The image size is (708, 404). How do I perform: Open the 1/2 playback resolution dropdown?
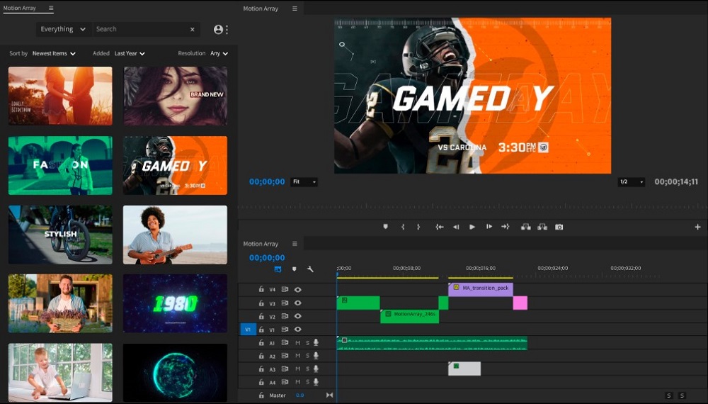click(632, 181)
